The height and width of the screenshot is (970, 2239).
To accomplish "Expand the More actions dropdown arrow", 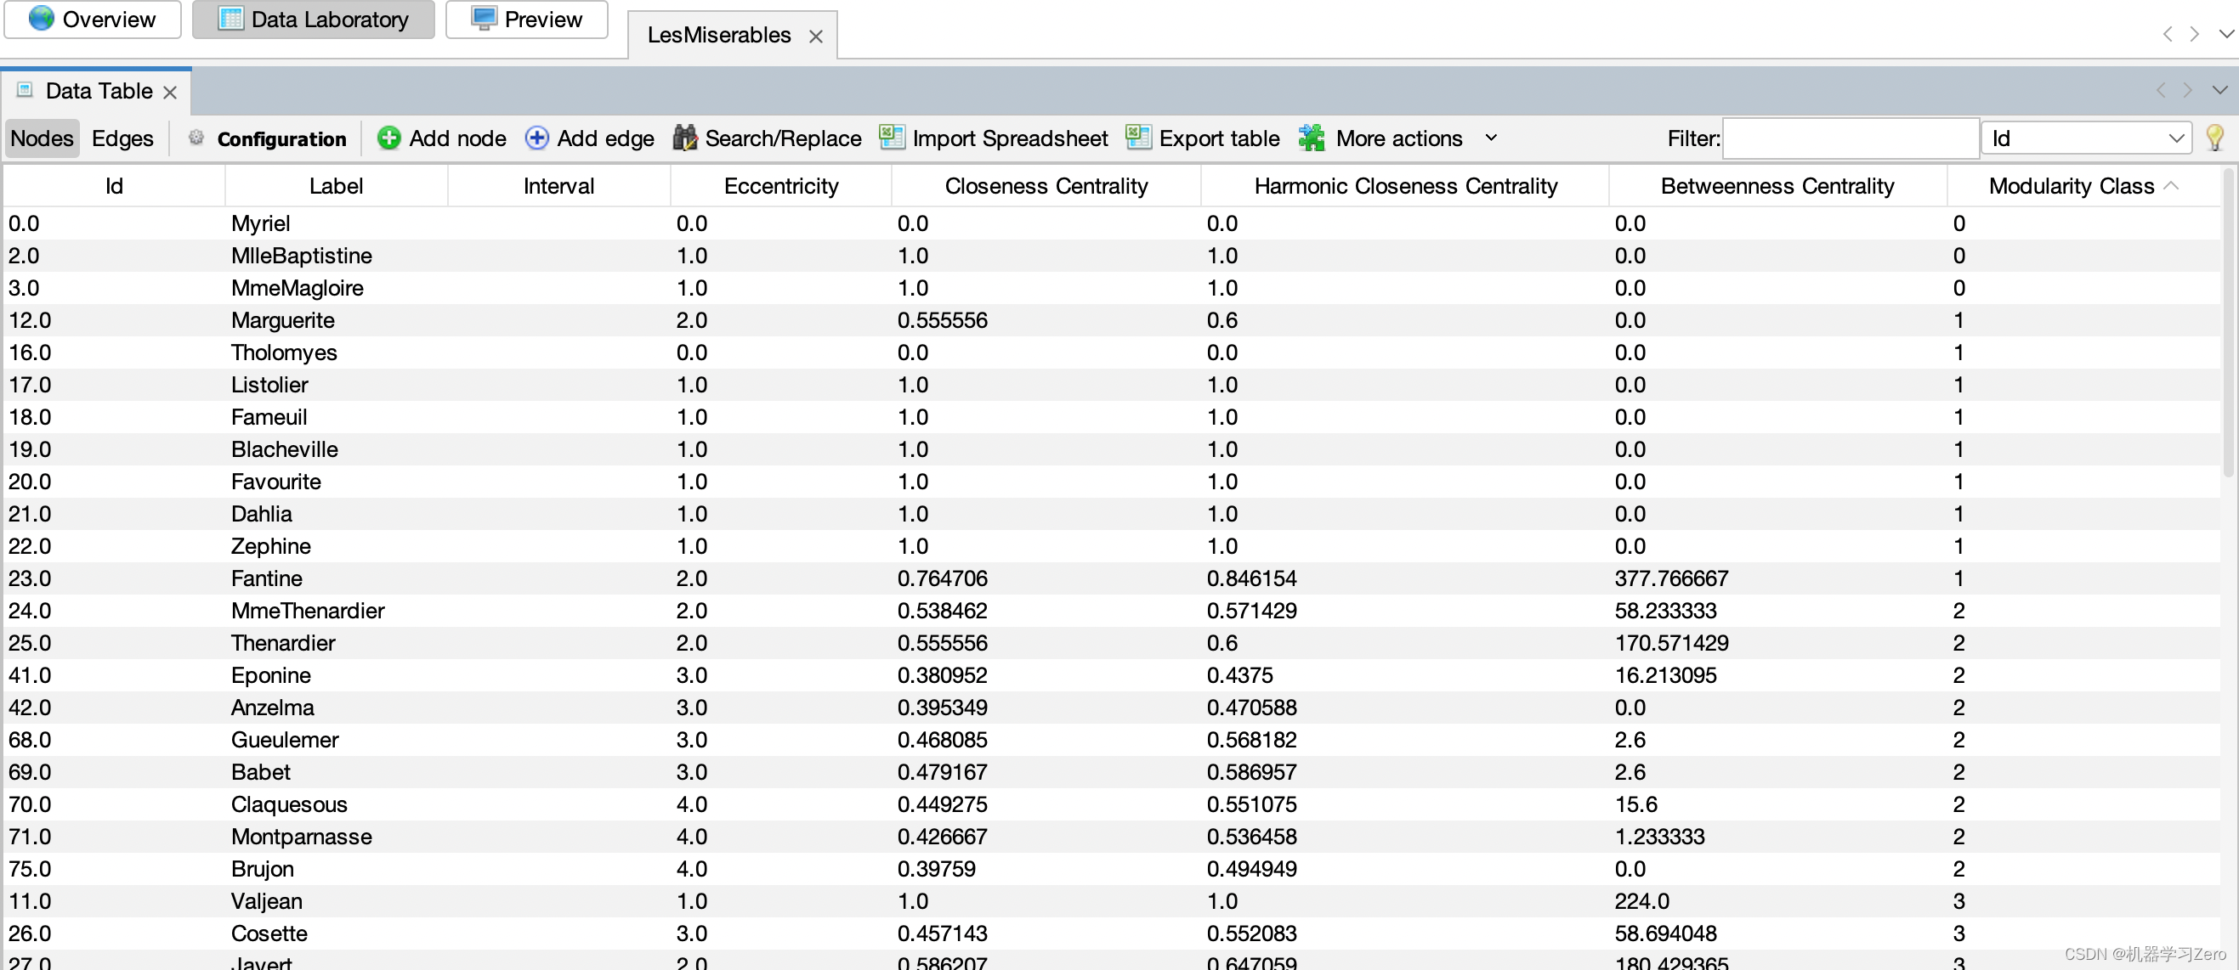I will (1491, 138).
